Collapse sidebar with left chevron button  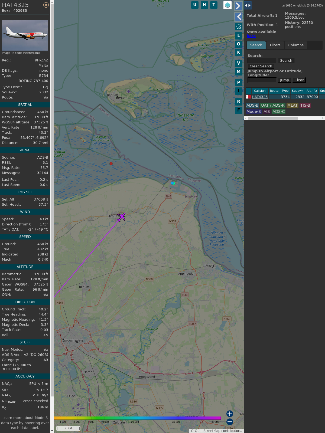pos(238,17)
